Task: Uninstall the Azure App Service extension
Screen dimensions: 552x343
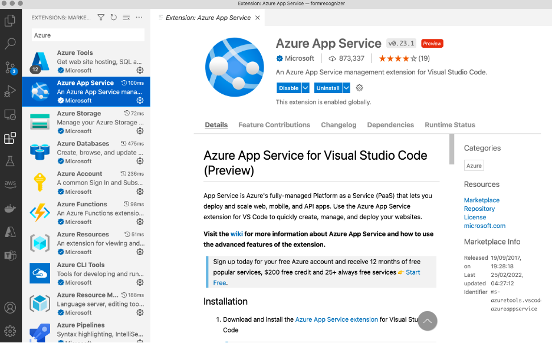Action: (x=328, y=88)
